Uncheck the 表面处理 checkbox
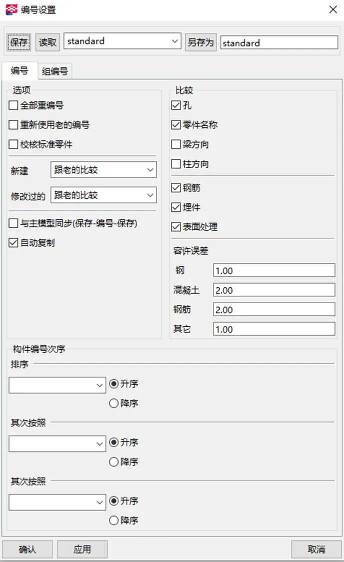Screen dimensions: 344x562 coord(176,227)
